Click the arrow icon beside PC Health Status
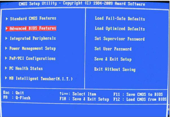 pyautogui.click(x=6, y=68)
